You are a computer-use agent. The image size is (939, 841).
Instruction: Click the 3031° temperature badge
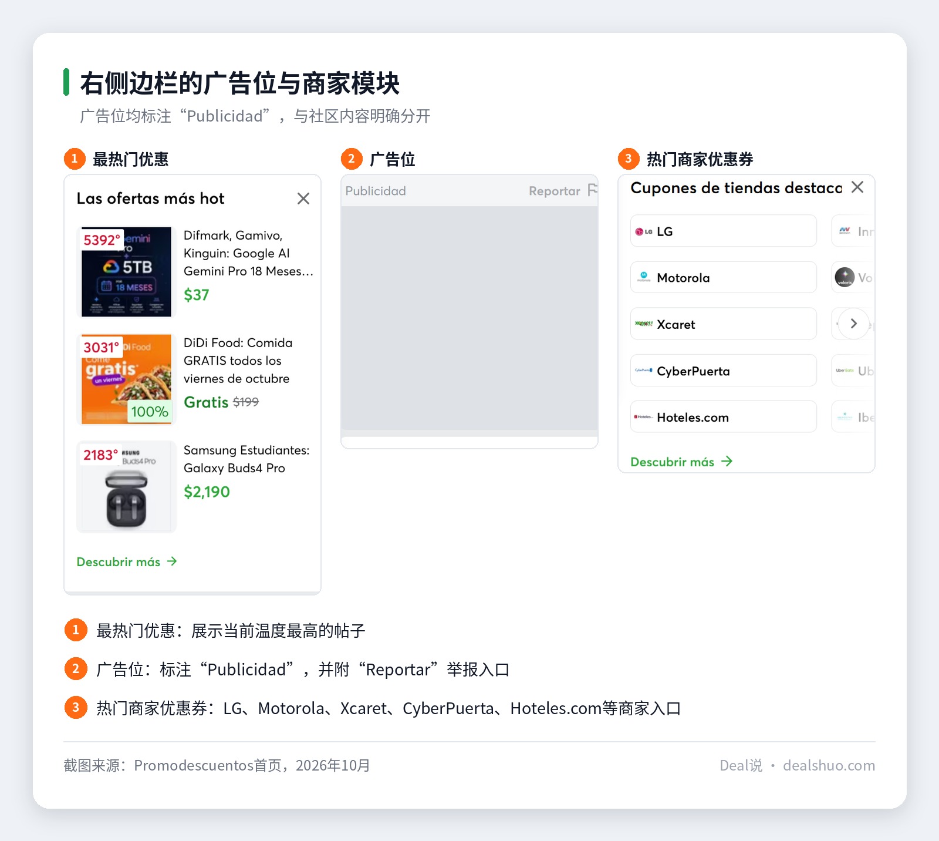click(x=102, y=347)
